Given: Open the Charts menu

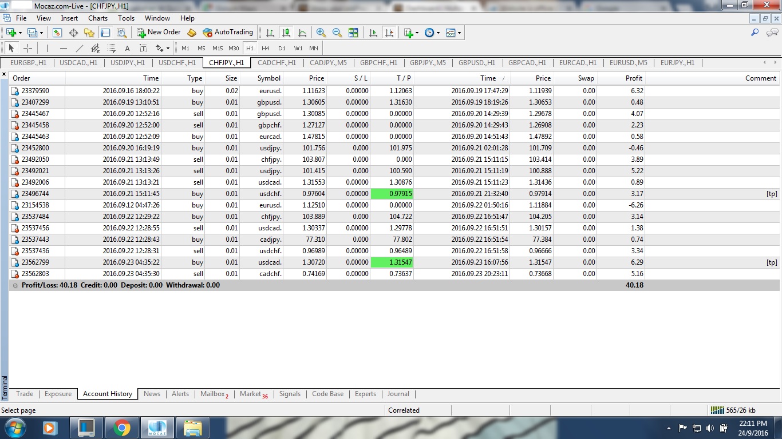Looking at the screenshot, I should (x=98, y=18).
